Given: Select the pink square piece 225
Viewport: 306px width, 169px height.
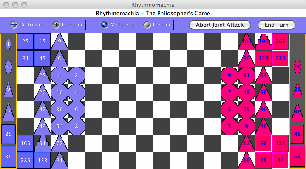Looking at the screenshot, I should point(280,59).
